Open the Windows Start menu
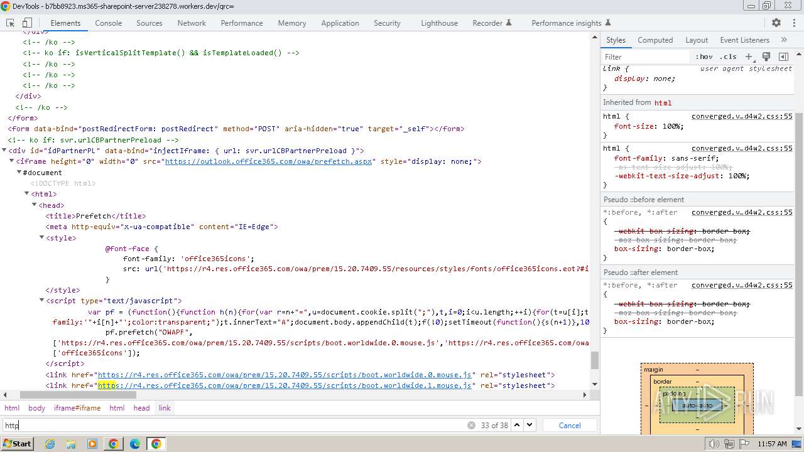 point(18,444)
